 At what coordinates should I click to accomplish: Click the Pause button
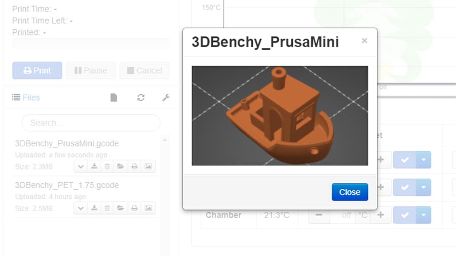click(x=91, y=70)
